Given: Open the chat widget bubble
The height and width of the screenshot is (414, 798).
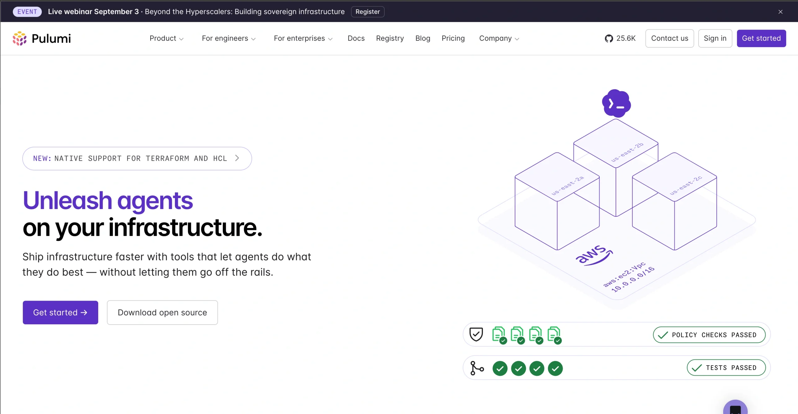Looking at the screenshot, I should coord(735,407).
